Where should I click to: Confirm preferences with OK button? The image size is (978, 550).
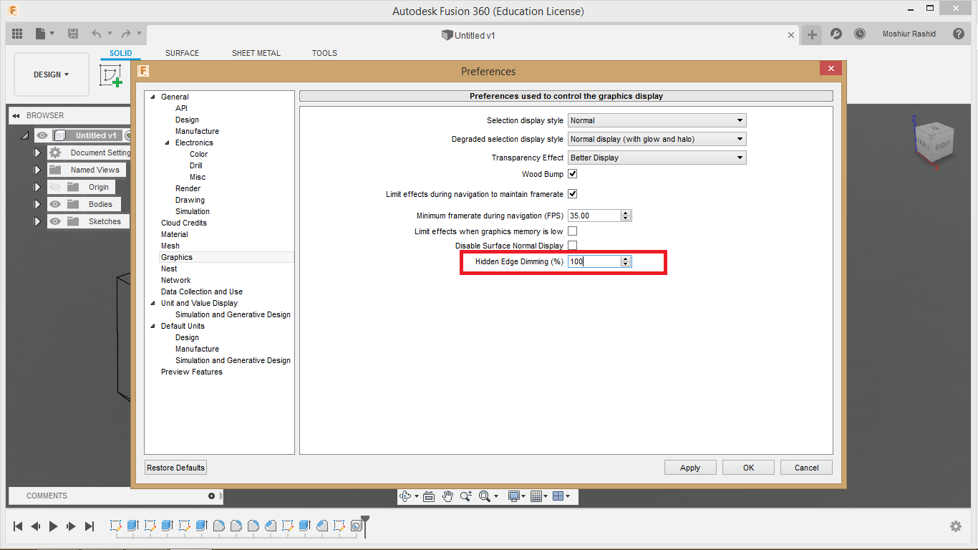pos(748,468)
